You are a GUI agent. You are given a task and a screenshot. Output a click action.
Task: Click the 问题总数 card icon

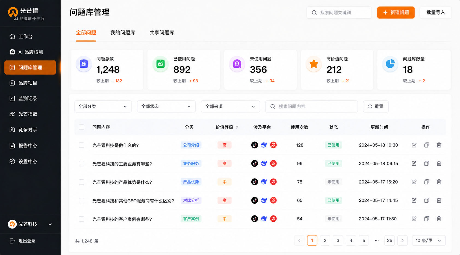(84, 64)
